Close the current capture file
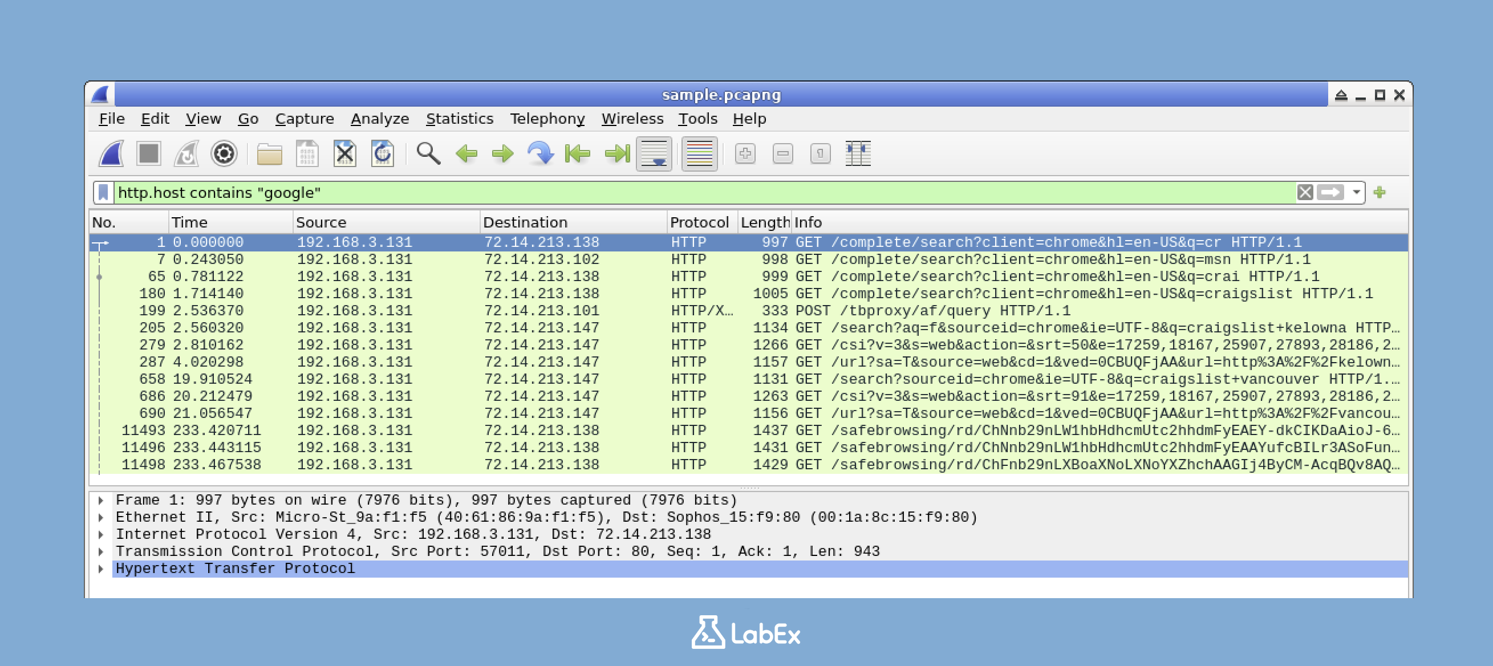The height and width of the screenshot is (666, 1493). [345, 153]
